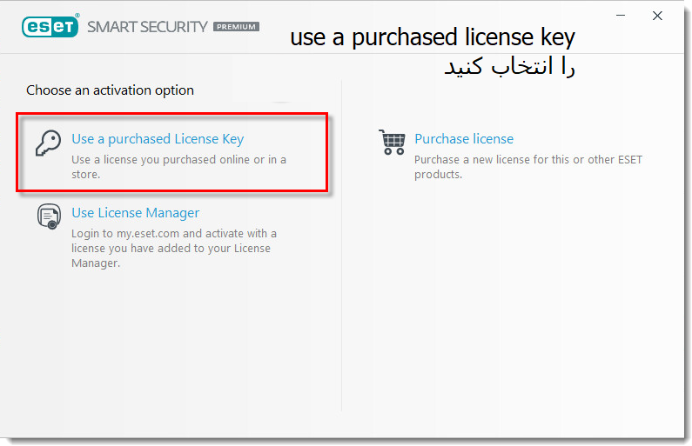Screen dimensions: 692x446
Task: Click the word 'store.' in the license key description
Action: click(x=86, y=175)
